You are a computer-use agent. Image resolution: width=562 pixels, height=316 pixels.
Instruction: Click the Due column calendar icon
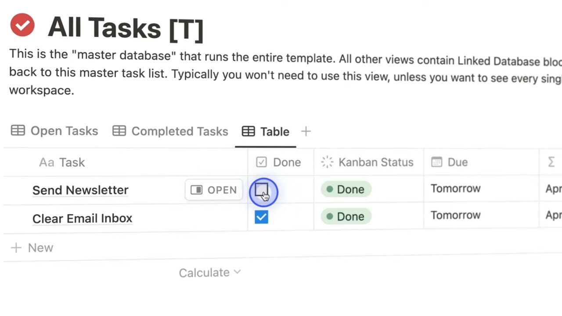coord(436,162)
